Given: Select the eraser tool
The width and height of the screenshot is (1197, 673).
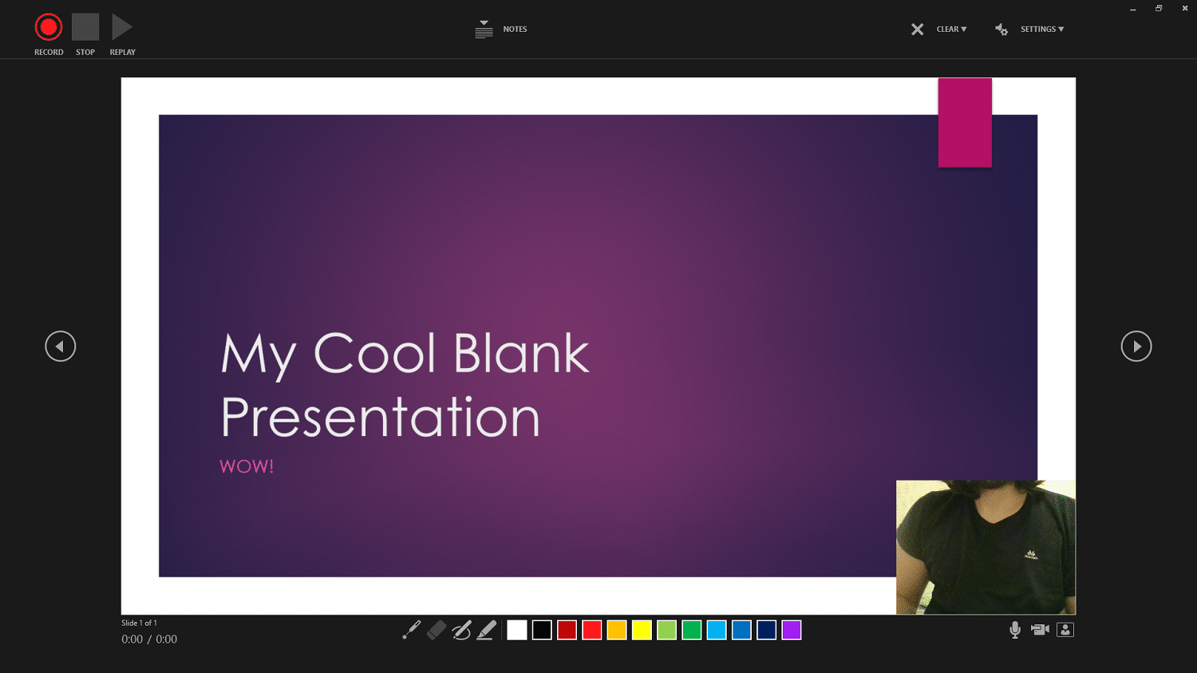Looking at the screenshot, I should [436, 630].
